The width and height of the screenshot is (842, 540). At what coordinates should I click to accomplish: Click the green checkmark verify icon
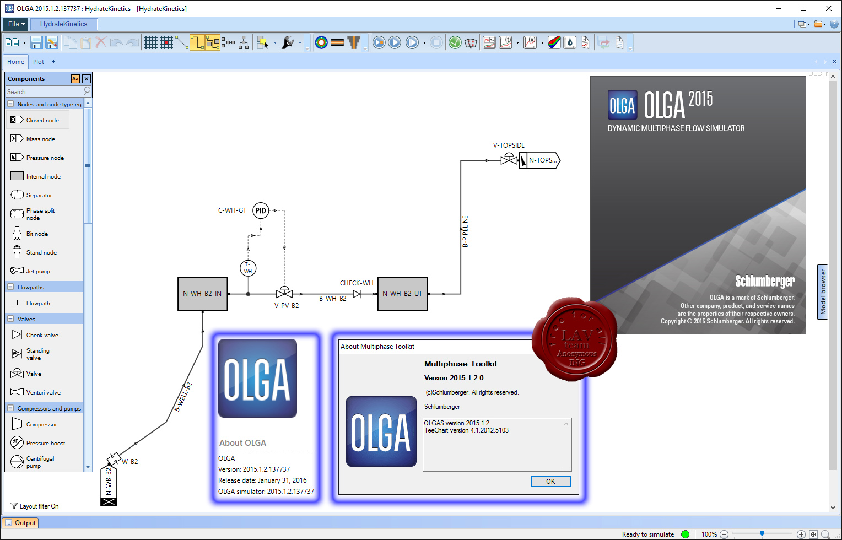click(x=455, y=42)
